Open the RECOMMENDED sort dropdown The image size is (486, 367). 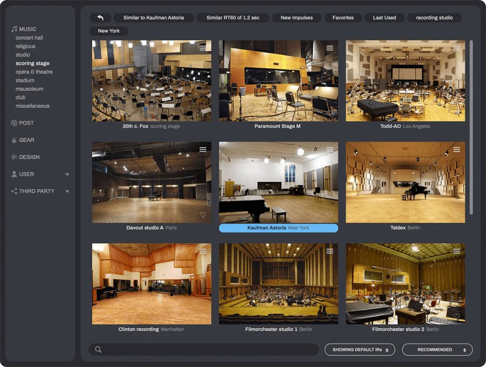[437, 350]
